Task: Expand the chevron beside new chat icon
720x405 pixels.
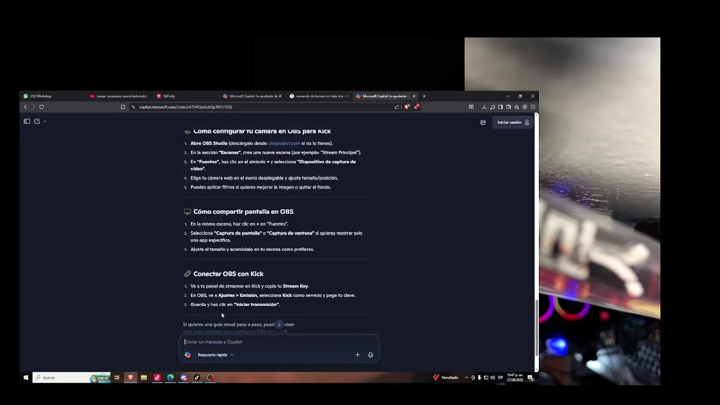Action: coord(44,121)
